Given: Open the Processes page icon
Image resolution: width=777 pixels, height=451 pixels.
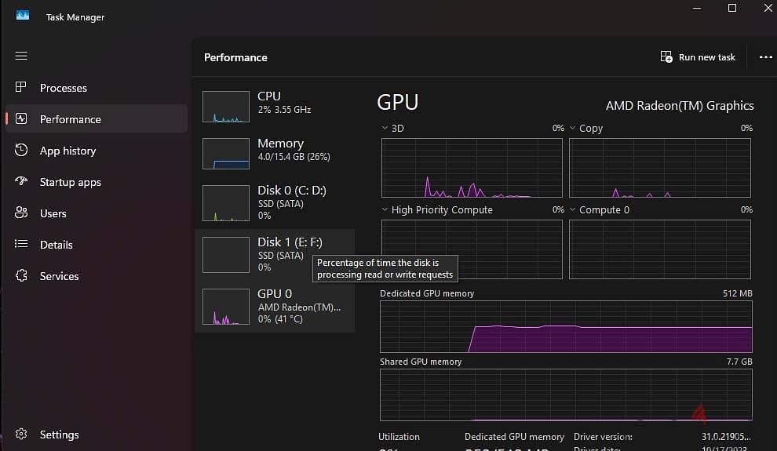Looking at the screenshot, I should [21, 87].
